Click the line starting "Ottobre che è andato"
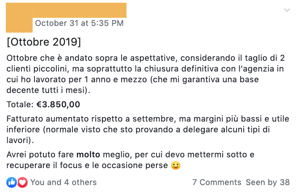The width and height of the screenshot is (296, 194). [146, 58]
